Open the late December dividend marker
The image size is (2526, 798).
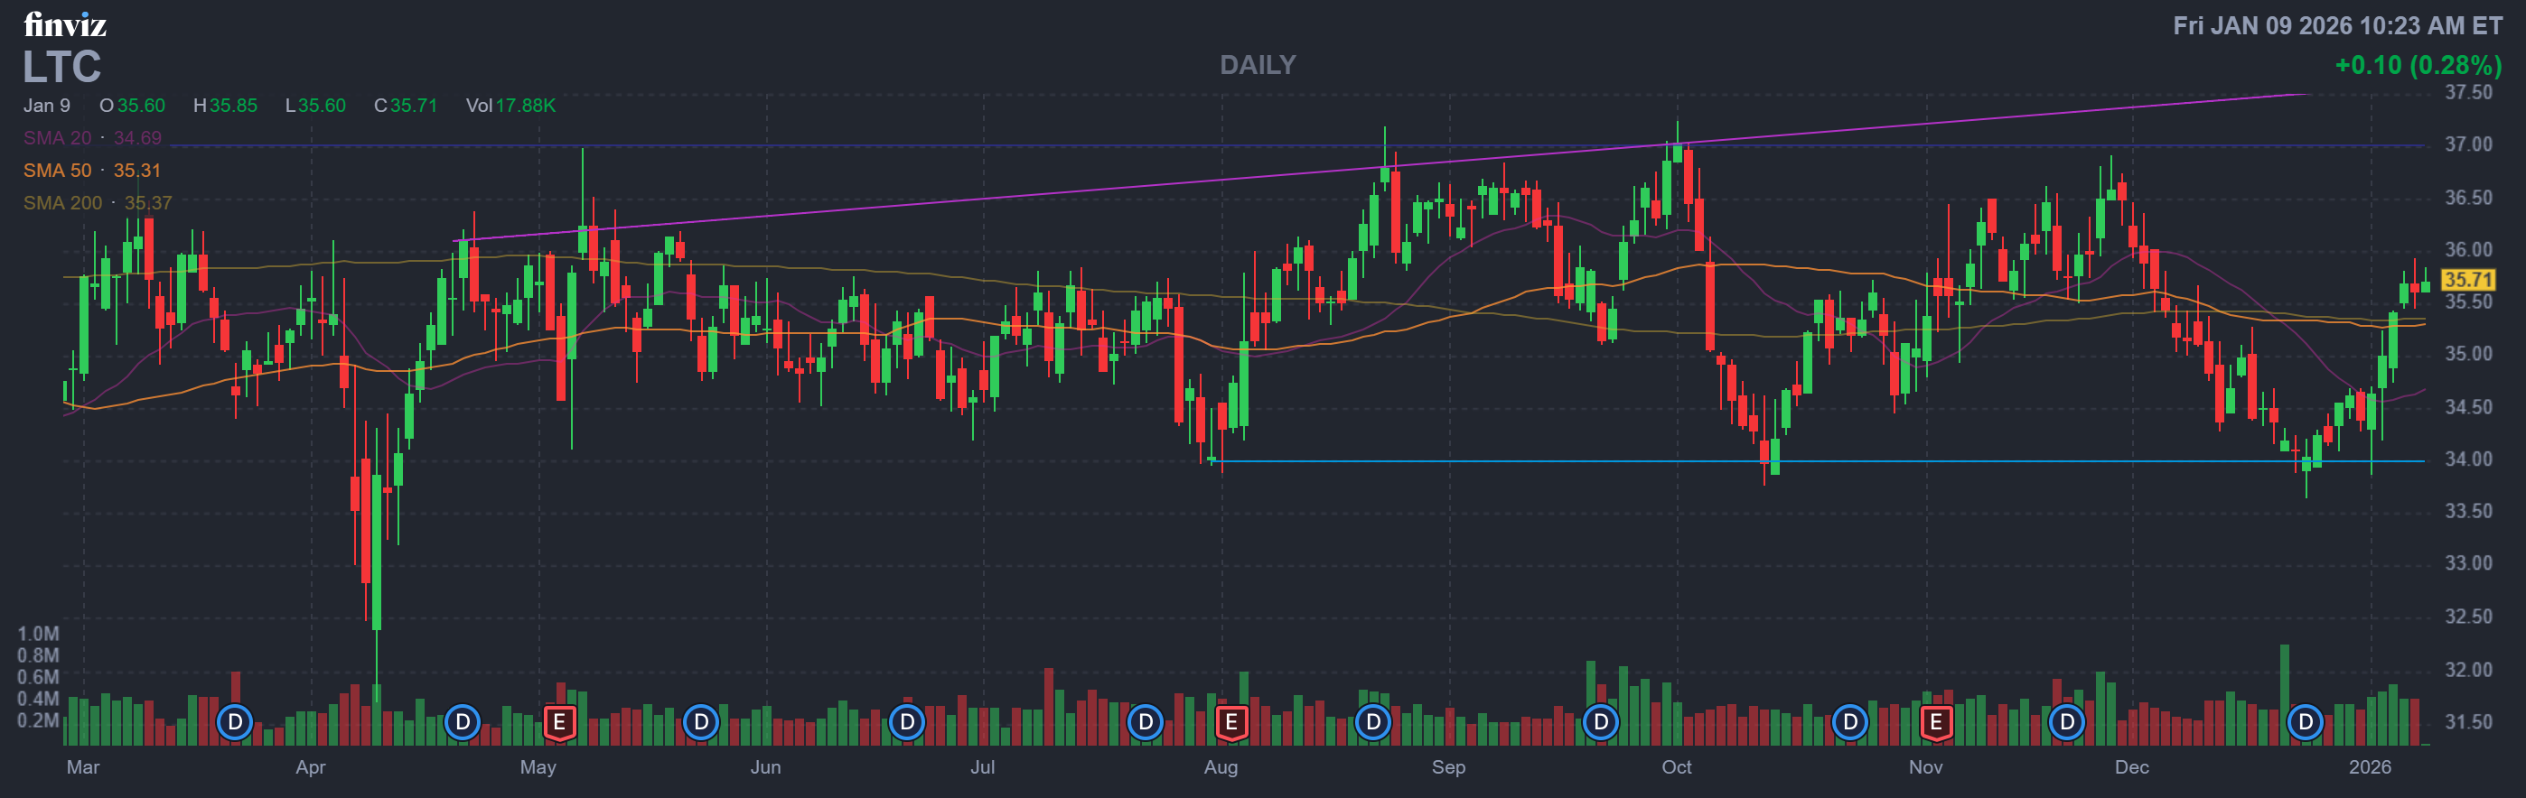click(2306, 722)
